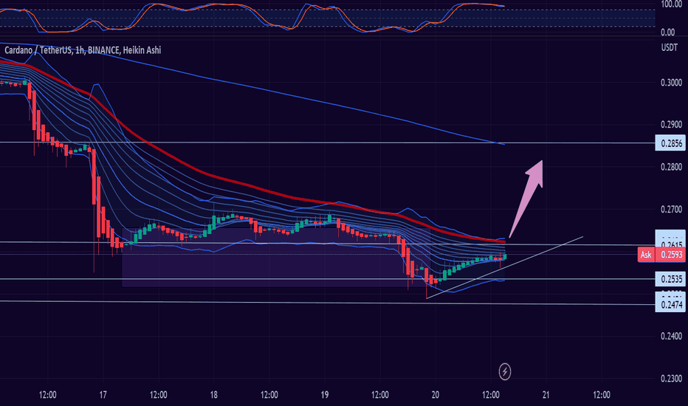Click the 0.3000 price axis value
The width and height of the screenshot is (688, 406).
[x=671, y=83]
